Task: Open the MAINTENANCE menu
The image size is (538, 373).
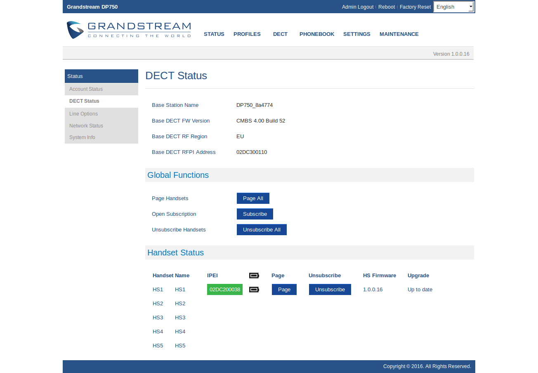Action: (399, 34)
